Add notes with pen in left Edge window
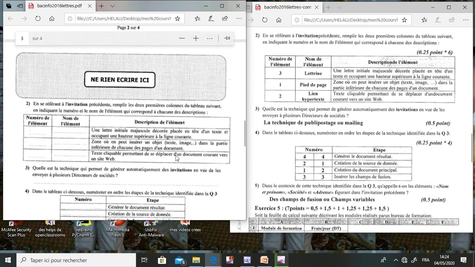 click(211, 19)
